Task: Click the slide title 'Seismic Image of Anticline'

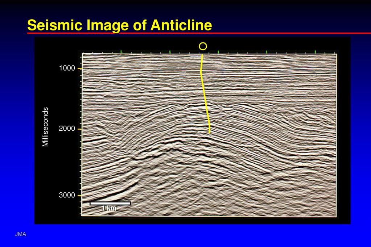Action: click(119, 25)
